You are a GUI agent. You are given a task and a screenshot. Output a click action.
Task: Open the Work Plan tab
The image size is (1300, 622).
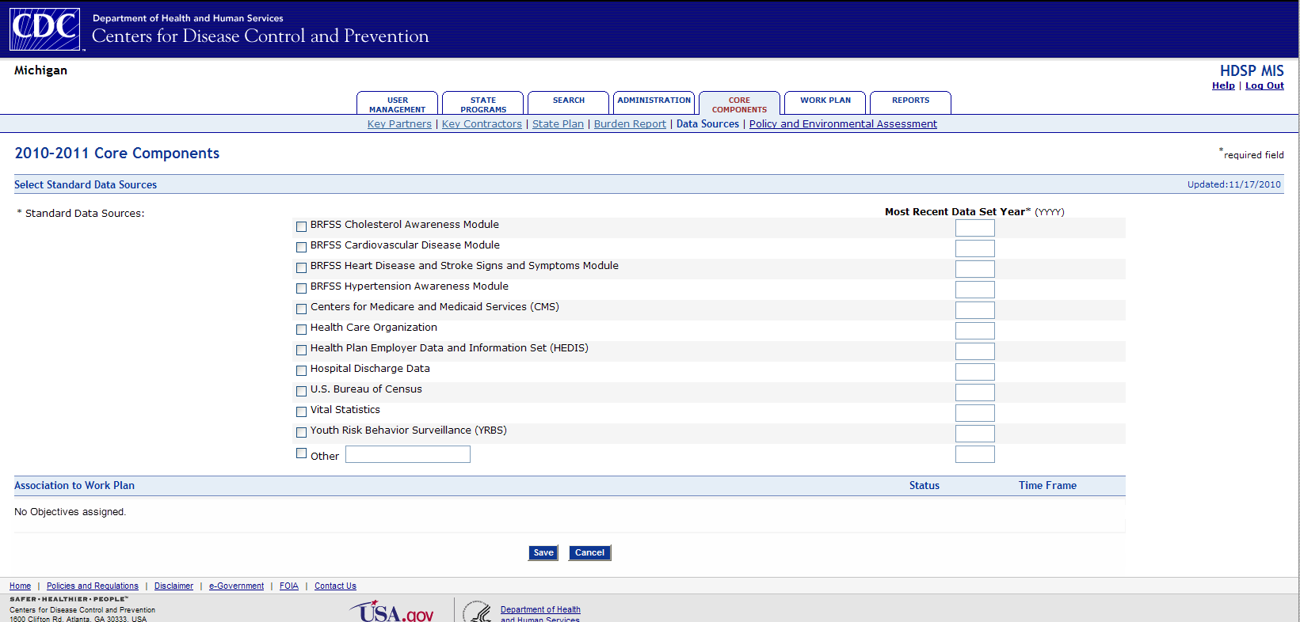pos(825,103)
